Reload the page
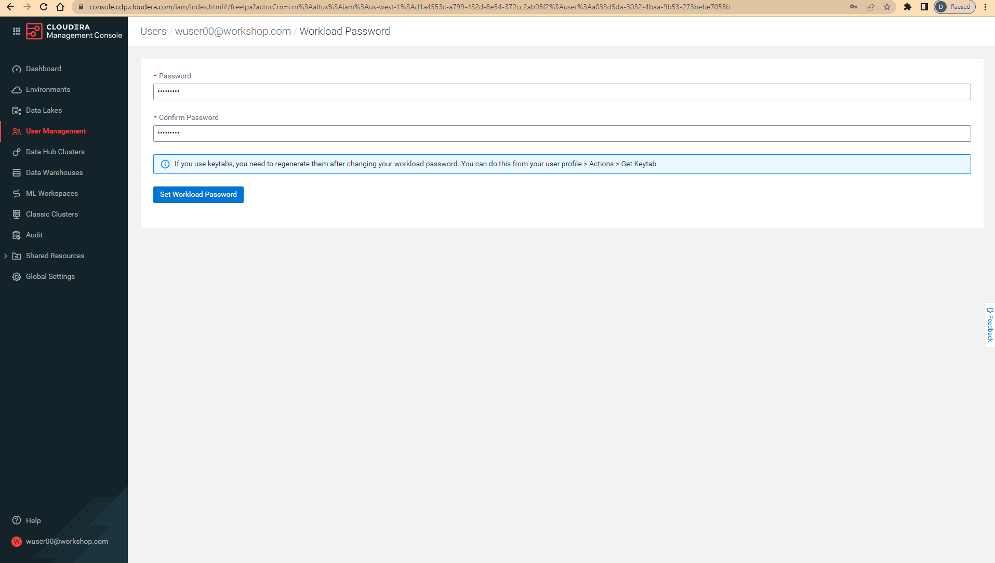This screenshot has width=995, height=563. [44, 7]
